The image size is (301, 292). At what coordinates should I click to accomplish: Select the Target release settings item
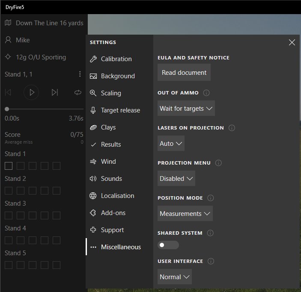(x=120, y=110)
